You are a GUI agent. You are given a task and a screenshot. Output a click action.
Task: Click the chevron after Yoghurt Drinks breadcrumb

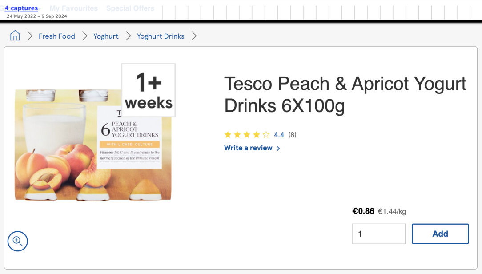pos(194,36)
